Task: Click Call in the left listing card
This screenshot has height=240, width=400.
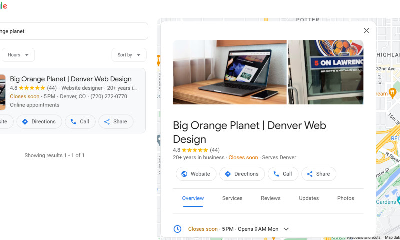Action: pyautogui.click(x=80, y=122)
